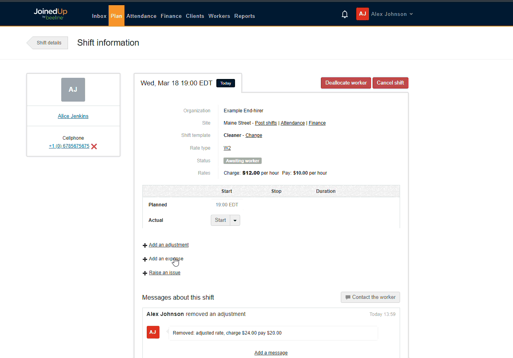Go back using Shift details breadcrumb
The height and width of the screenshot is (358, 513).
(x=49, y=42)
